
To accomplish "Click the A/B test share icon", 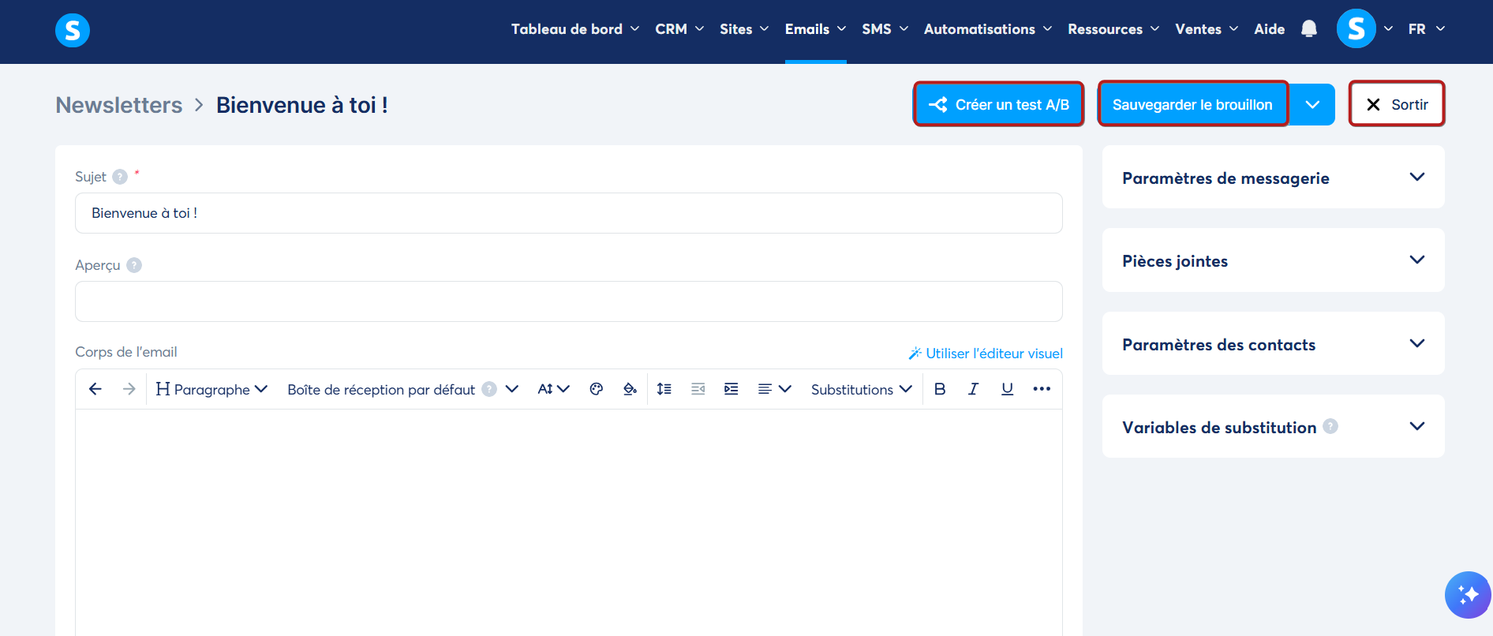I will point(938,104).
